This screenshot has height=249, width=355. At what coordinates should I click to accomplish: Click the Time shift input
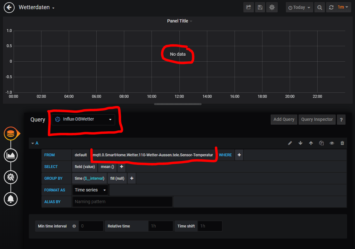pyautogui.click(x=210, y=226)
